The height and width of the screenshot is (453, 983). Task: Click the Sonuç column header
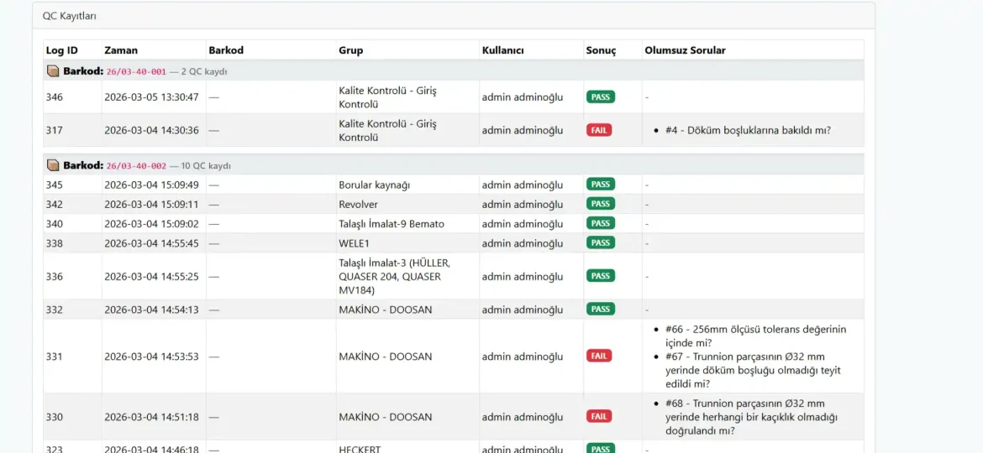(x=601, y=50)
